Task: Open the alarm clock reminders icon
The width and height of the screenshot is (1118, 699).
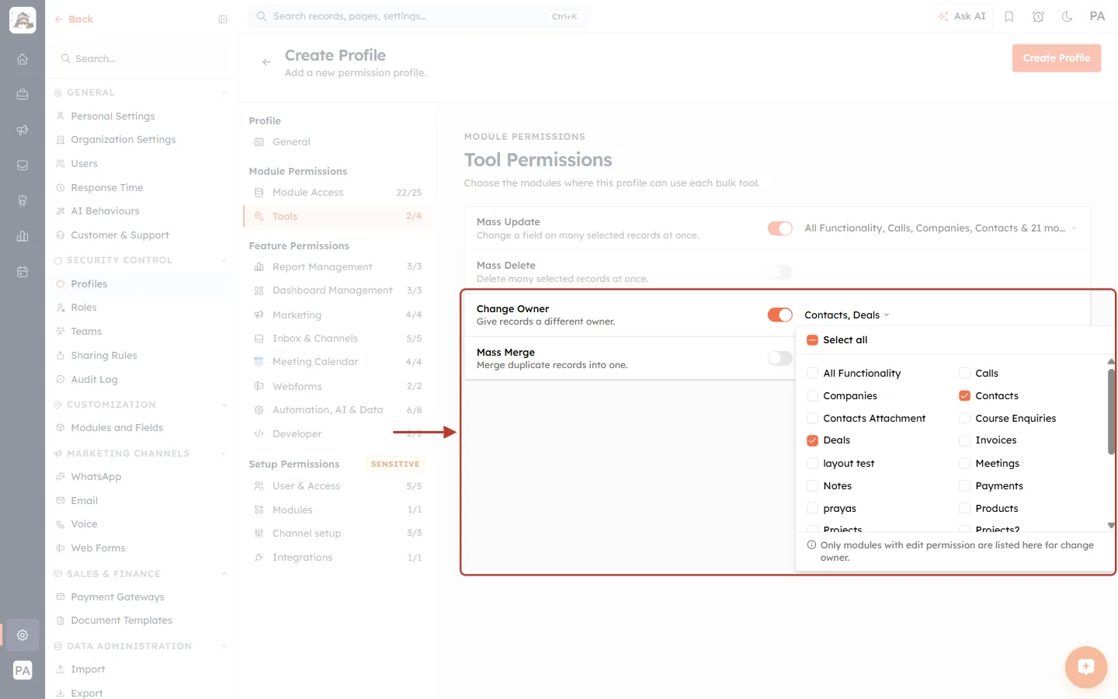Action: point(1038,16)
